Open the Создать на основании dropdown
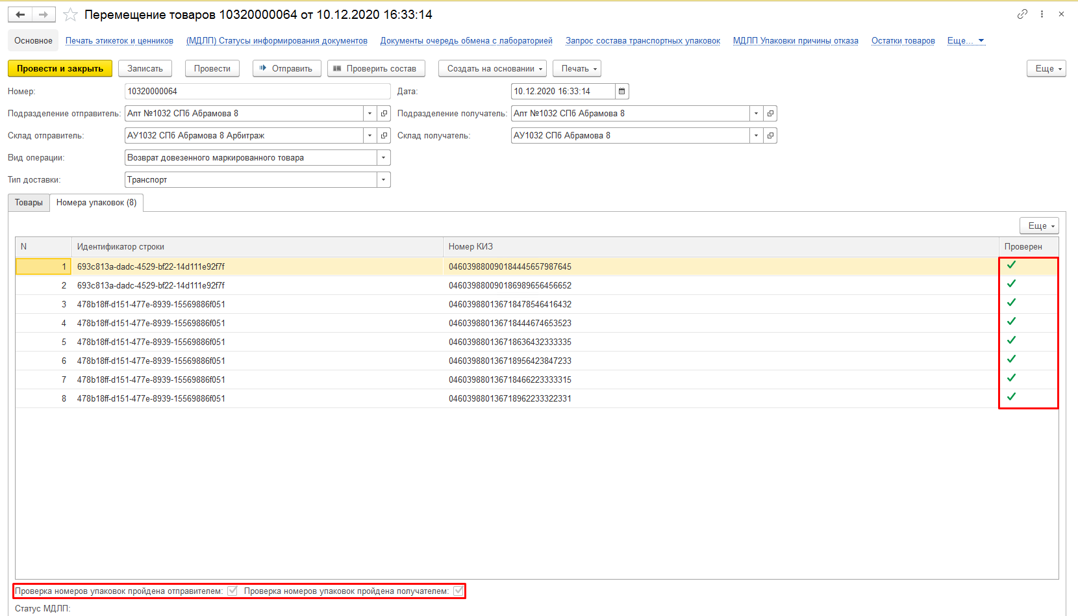The width and height of the screenshot is (1078, 616). click(x=492, y=69)
